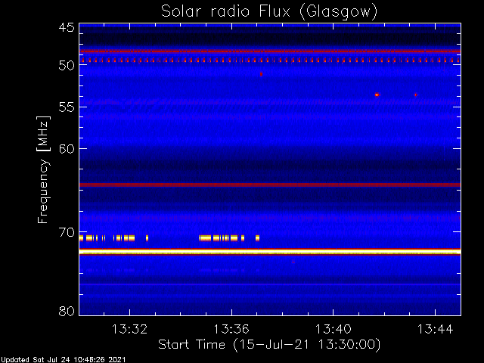Viewport: 484px width, 363px height.
Task: Click the y-axis label "Frequency [MHz]"
Action: click(x=43, y=169)
